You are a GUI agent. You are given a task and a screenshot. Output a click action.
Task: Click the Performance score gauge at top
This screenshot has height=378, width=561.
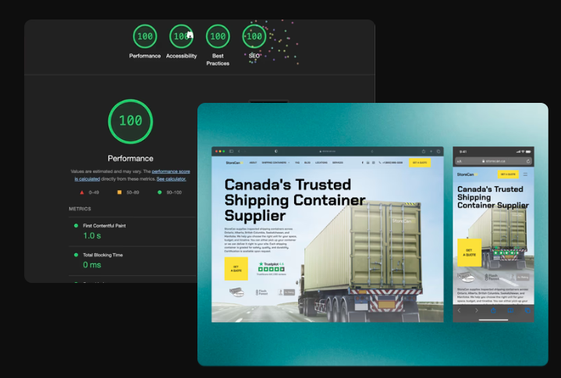point(144,36)
